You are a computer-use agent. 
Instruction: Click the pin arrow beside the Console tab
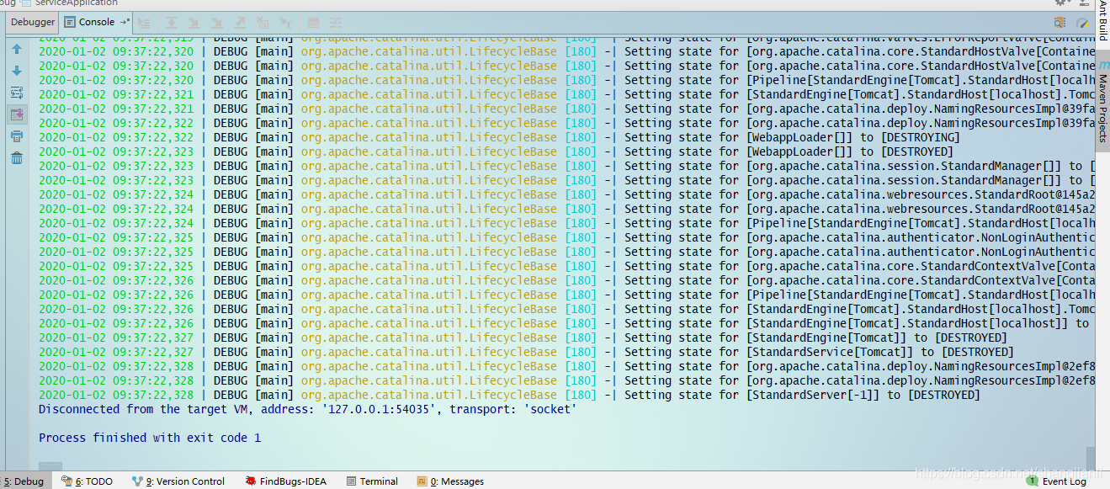pyautogui.click(x=125, y=22)
